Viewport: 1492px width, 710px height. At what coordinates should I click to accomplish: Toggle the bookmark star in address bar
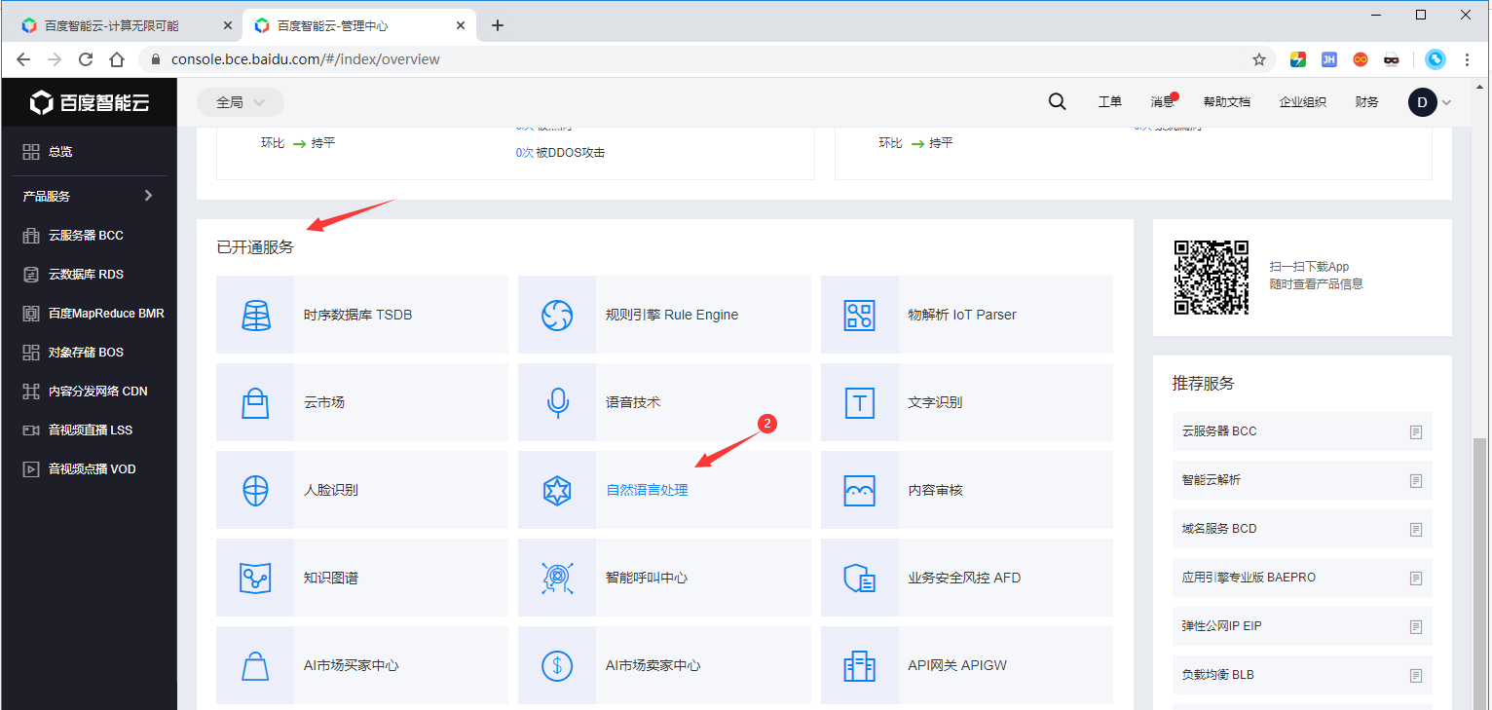(x=1259, y=58)
